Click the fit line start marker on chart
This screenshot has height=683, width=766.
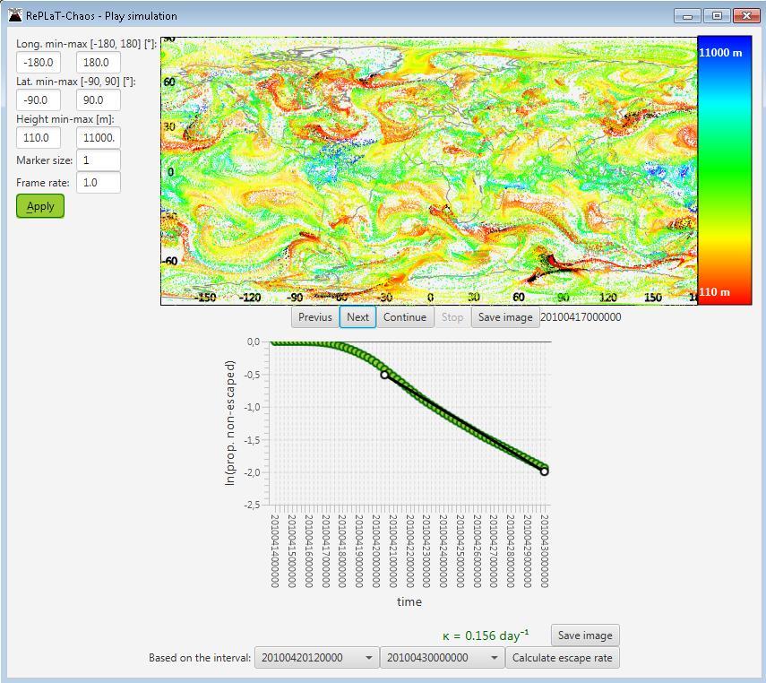(x=384, y=375)
